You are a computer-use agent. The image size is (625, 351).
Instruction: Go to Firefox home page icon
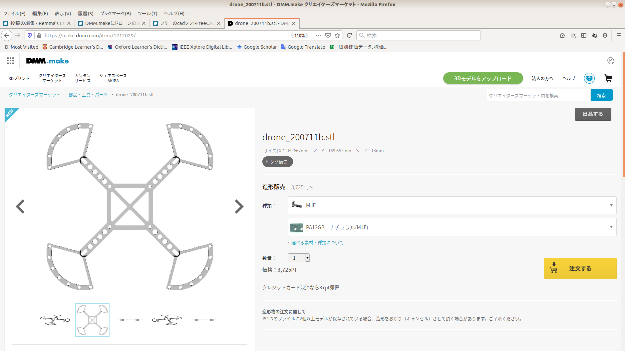562,35
